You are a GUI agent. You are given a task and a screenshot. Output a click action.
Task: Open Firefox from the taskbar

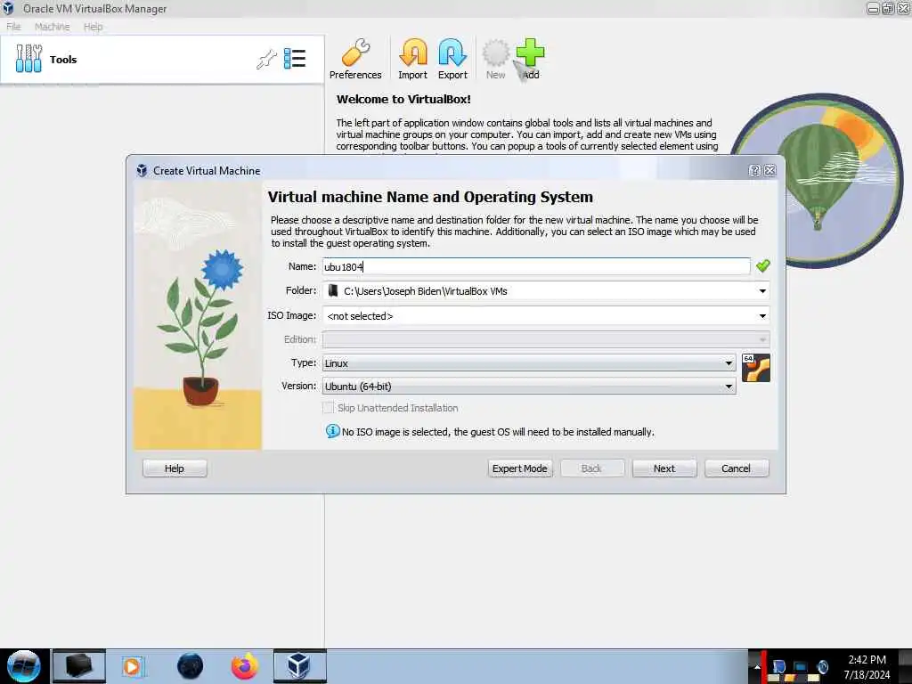click(x=244, y=666)
